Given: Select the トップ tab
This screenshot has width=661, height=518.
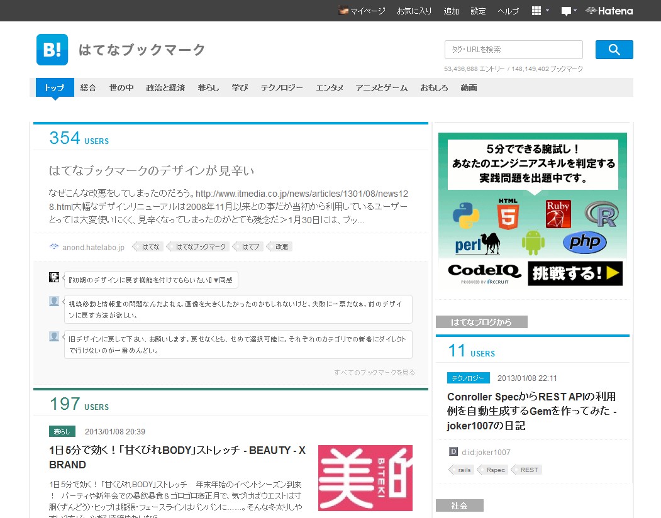Looking at the screenshot, I should pyautogui.click(x=55, y=87).
